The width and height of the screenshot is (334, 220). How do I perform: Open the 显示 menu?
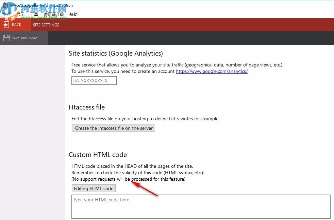click(20, 15)
